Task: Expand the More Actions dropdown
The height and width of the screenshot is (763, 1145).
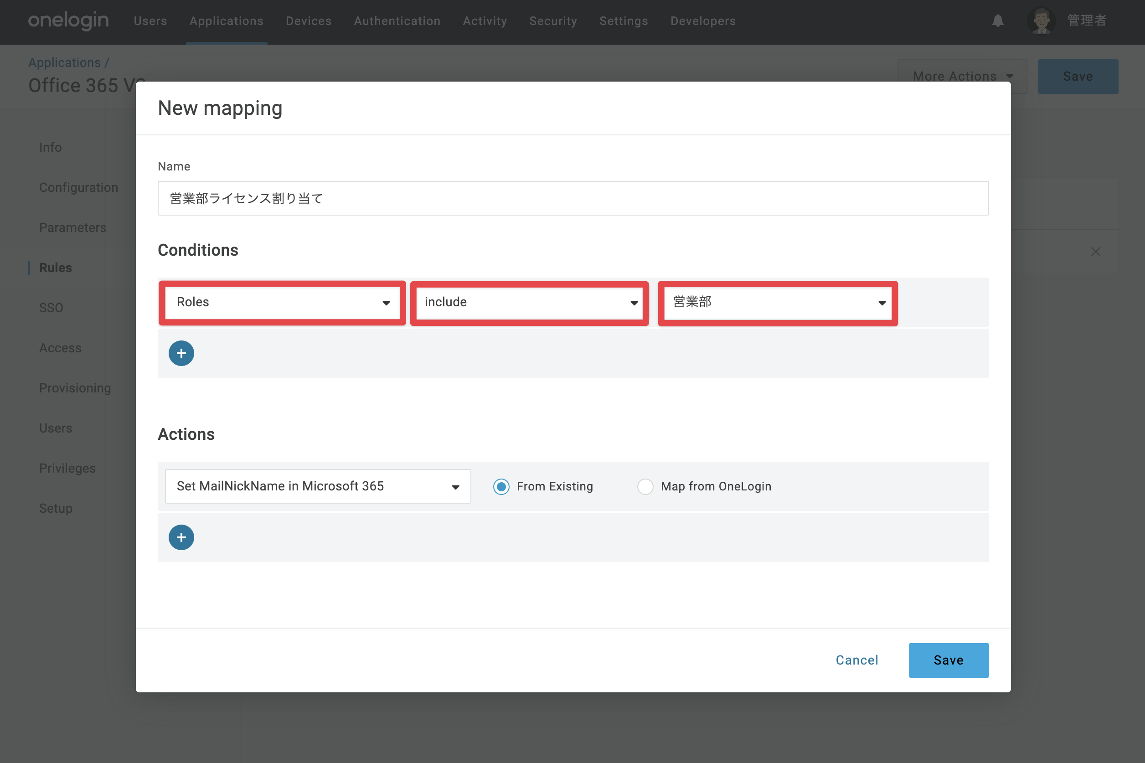Action: (x=962, y=77)
